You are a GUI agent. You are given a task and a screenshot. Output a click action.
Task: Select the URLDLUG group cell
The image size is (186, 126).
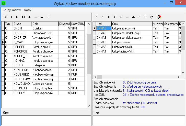click(x=22, y=88)
